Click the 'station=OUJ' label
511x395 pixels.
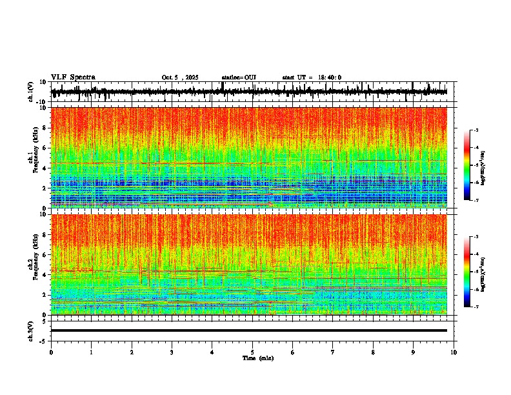(x=239, y=77)
